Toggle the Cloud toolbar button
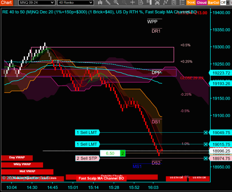 (202, 3)
